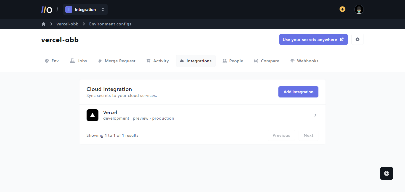The width and height of the screenshot is (405, 192).
Task: Open the Integration workspace switcher dropdown
Action: point(85,9)
